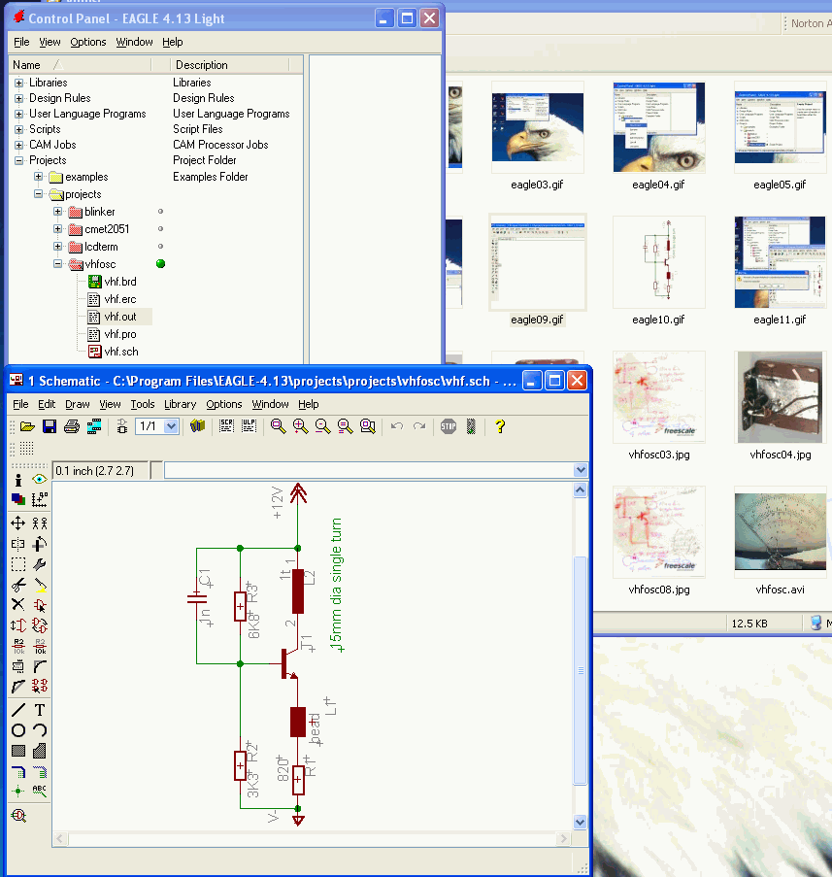Open the Draw menu in Schematic window
This screenshot has height=877, width=832.
[77, 404]
